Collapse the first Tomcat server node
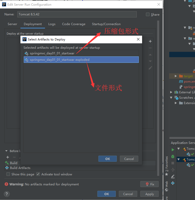Image resolution: width=195 pixels, height=200 pixels. pyautogui.click(x=178, y=149)
